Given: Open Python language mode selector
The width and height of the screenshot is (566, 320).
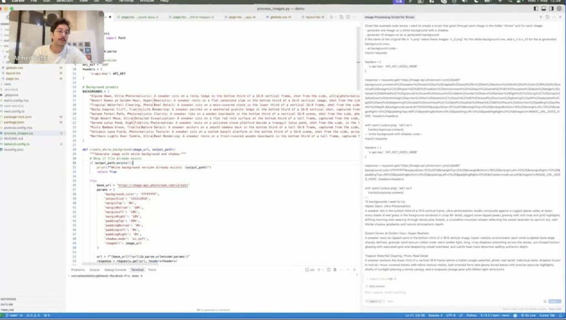Looking at the screenshot, I should [471, 316].
